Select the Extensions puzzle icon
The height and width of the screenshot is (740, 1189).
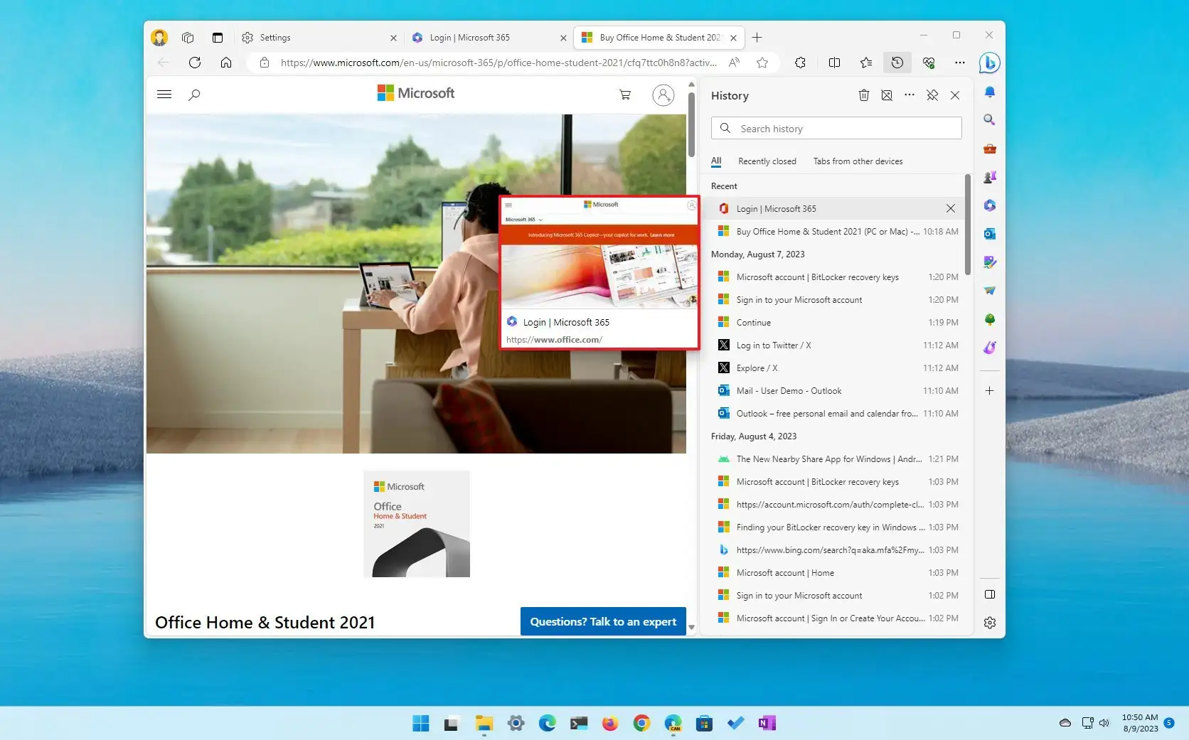(x=800, y=63)
